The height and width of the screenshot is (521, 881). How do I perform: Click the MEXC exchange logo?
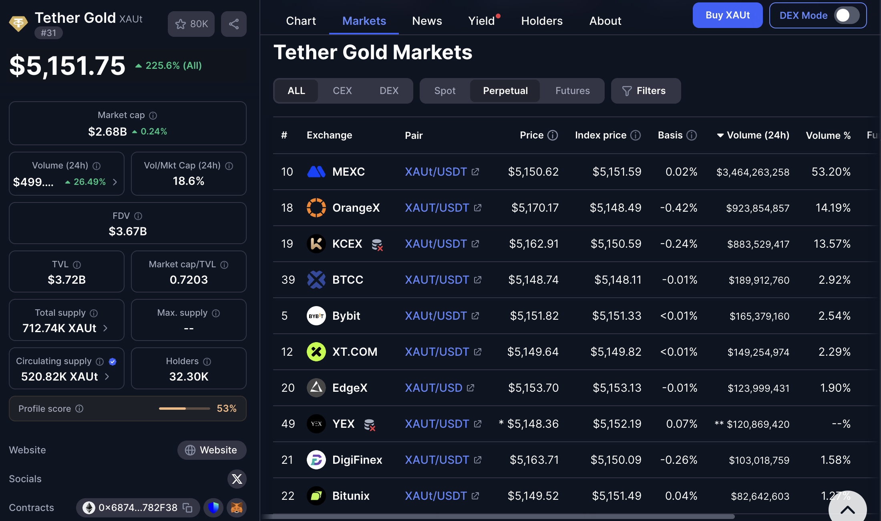[x=316, y=171]
